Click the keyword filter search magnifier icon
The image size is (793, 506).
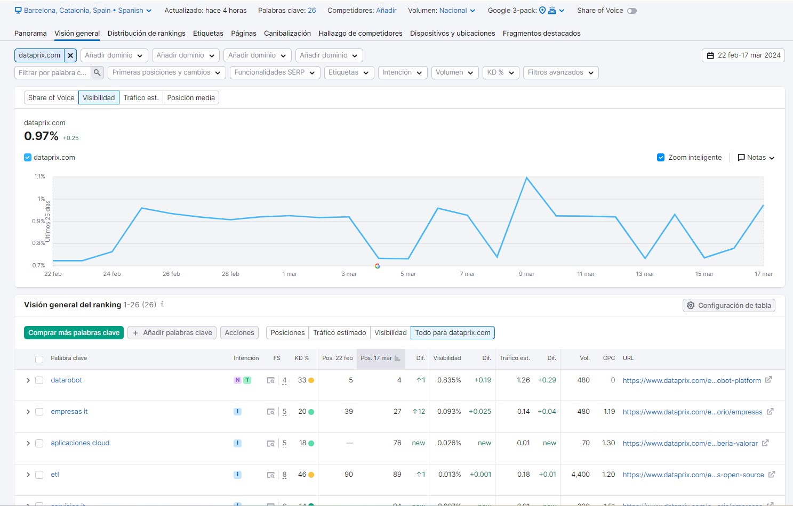coord(97,72)
